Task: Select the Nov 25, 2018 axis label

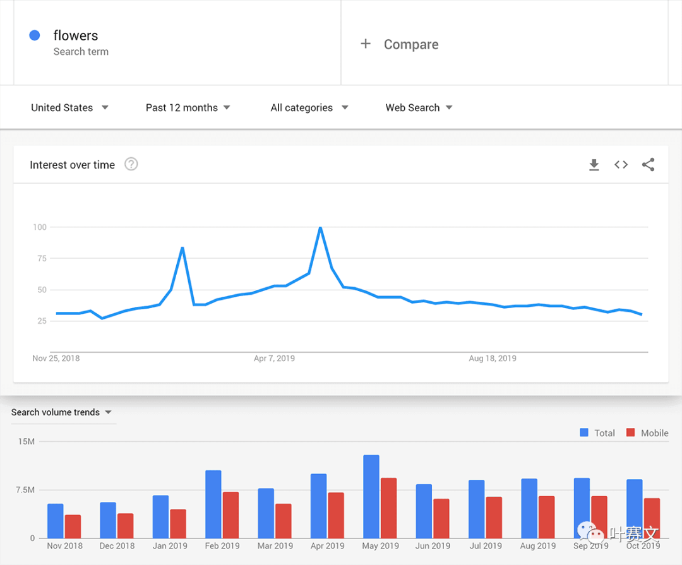Action: tap(56, 359)
